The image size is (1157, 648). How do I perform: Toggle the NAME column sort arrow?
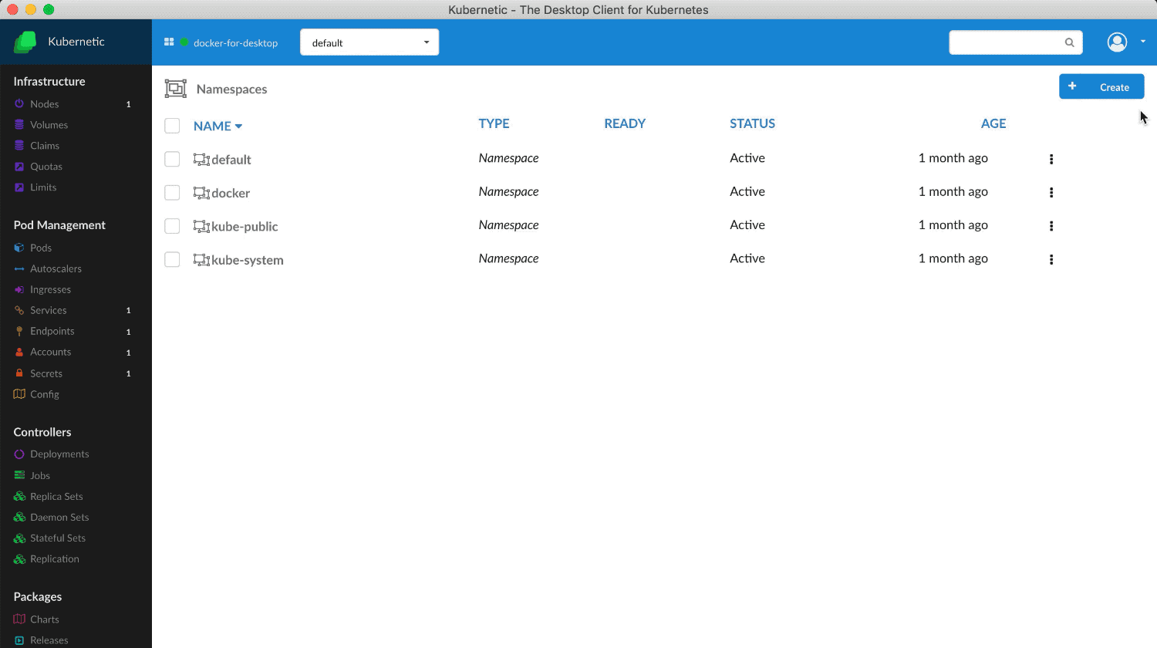(x=238, y=126)
